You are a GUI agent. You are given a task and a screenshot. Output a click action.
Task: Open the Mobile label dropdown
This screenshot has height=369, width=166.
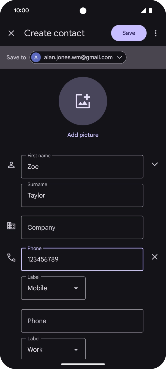pyautogui.click(x=53, y=288)
